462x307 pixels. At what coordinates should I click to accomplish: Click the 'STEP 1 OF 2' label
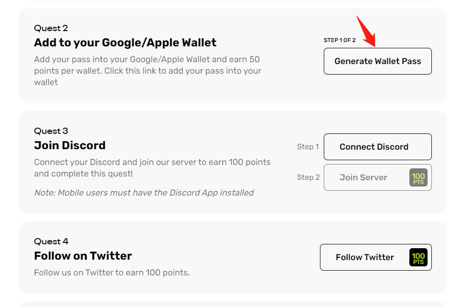[x=340, y=40]
